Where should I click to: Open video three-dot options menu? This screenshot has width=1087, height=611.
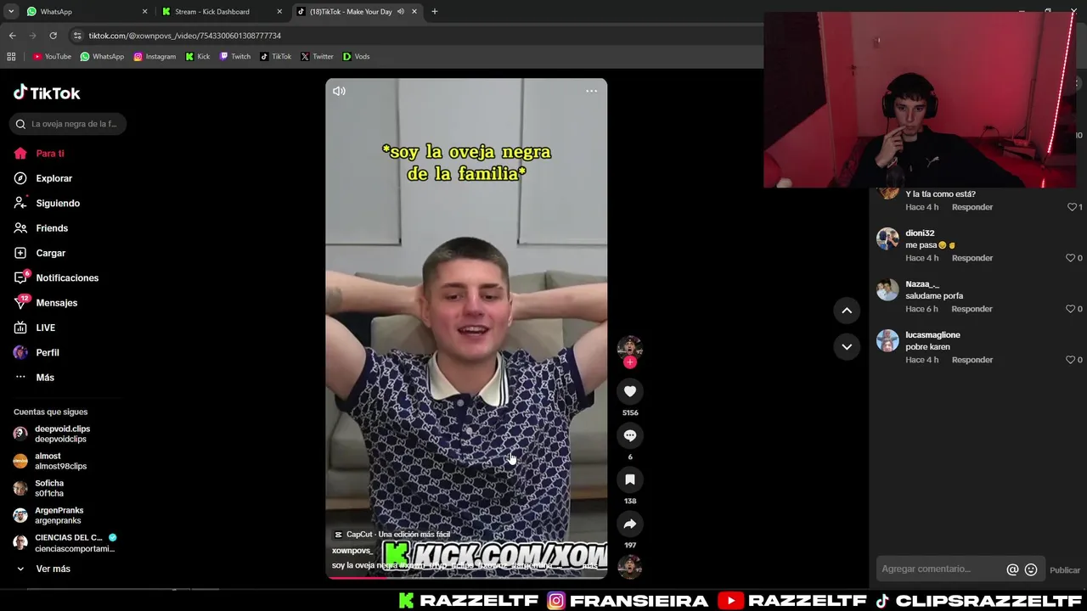pos(591,91)
